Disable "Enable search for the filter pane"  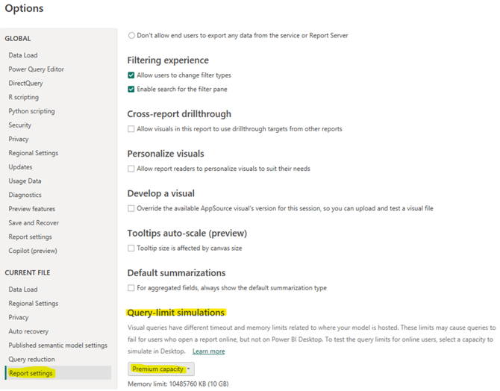coord(132,90)
